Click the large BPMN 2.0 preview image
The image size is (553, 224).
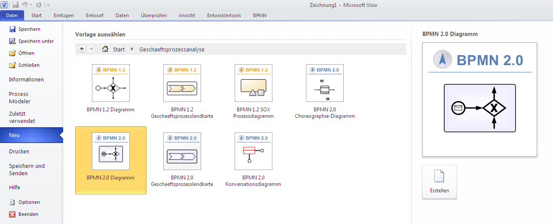tap(480, 99)
